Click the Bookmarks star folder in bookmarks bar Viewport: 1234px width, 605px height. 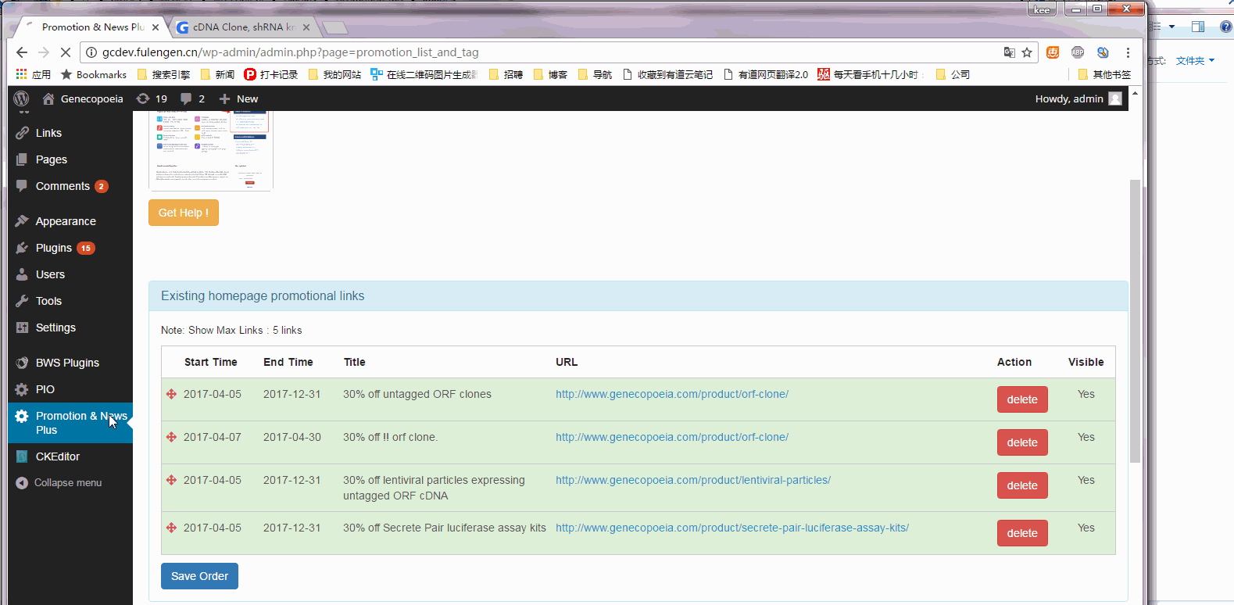(x=94, y=74)
